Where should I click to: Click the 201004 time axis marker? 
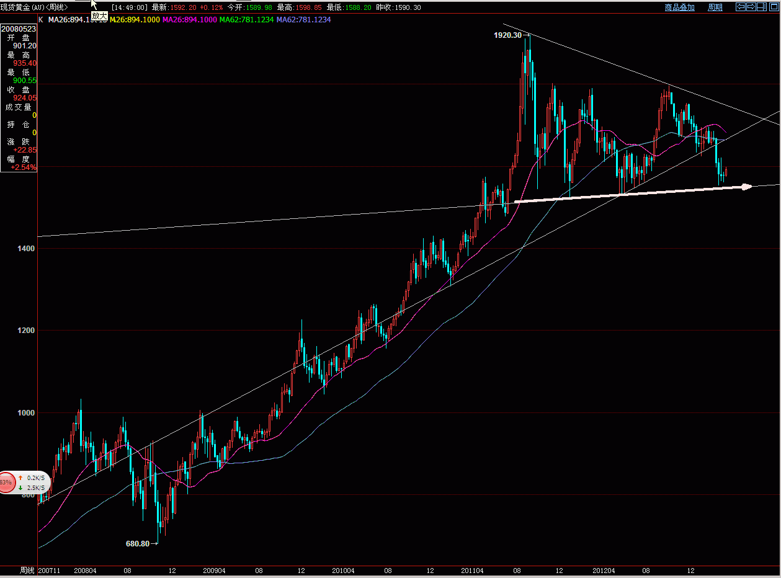click(343, 571)
